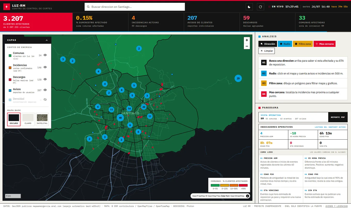Hide the Incidencias layer via its eye
The height and width of the screenshot is (209, 351).
click(x=45, y=67)
